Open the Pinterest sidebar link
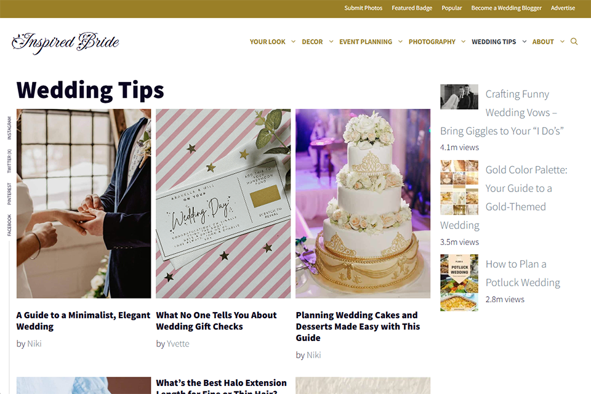Image resolution: width=591 pixels, height=394 pixels. tap(9, 194)
